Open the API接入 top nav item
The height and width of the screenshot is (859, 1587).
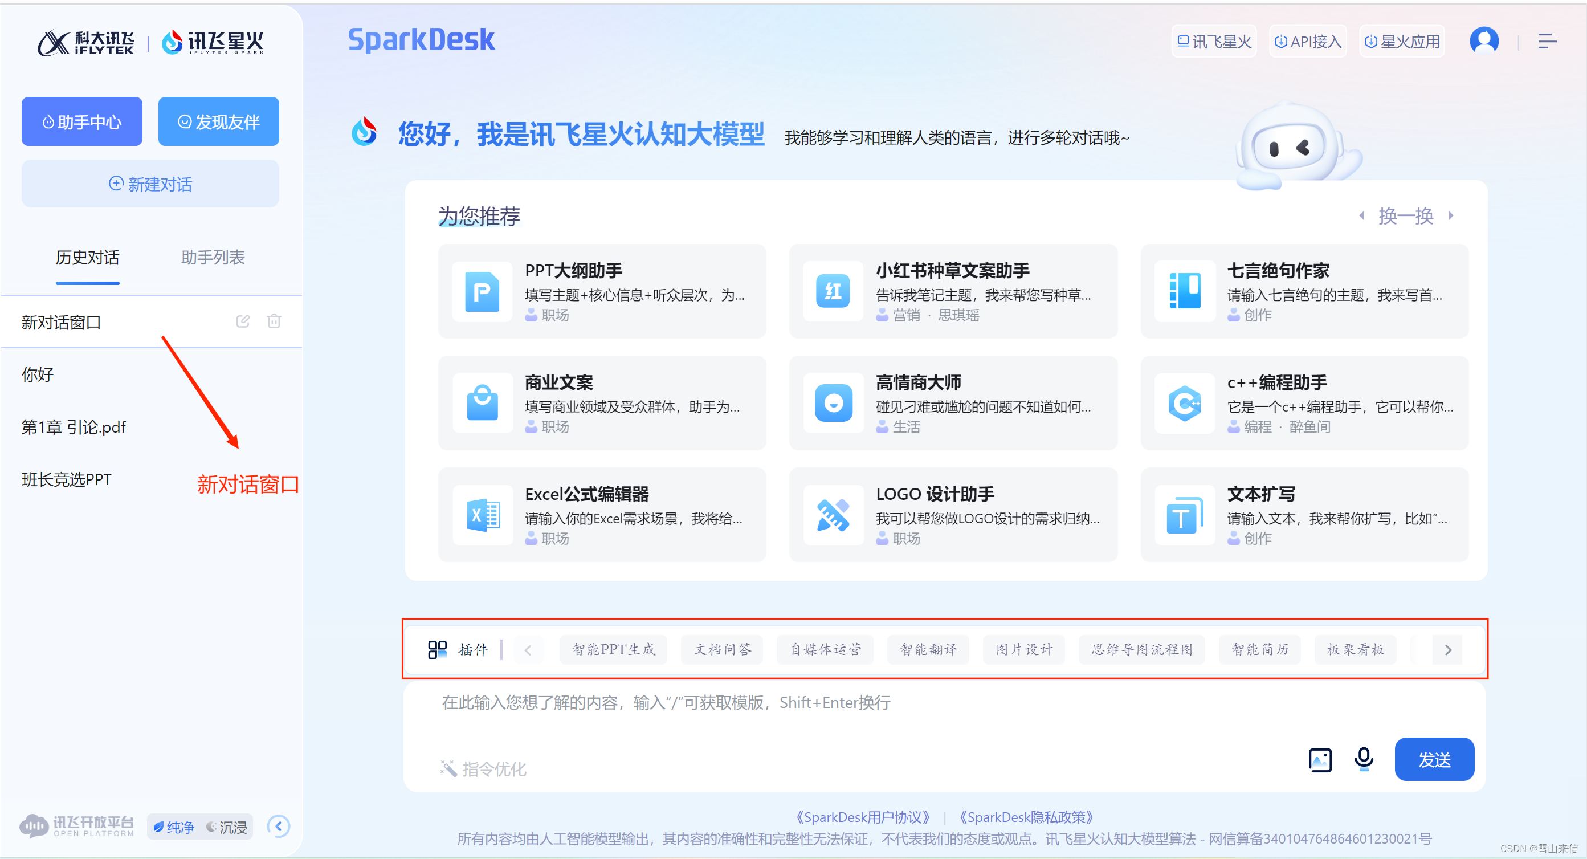(x=1307, y=41)
